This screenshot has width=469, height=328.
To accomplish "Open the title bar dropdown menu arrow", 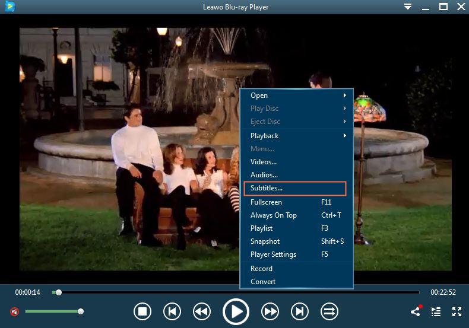I will (x=408, y=7).
